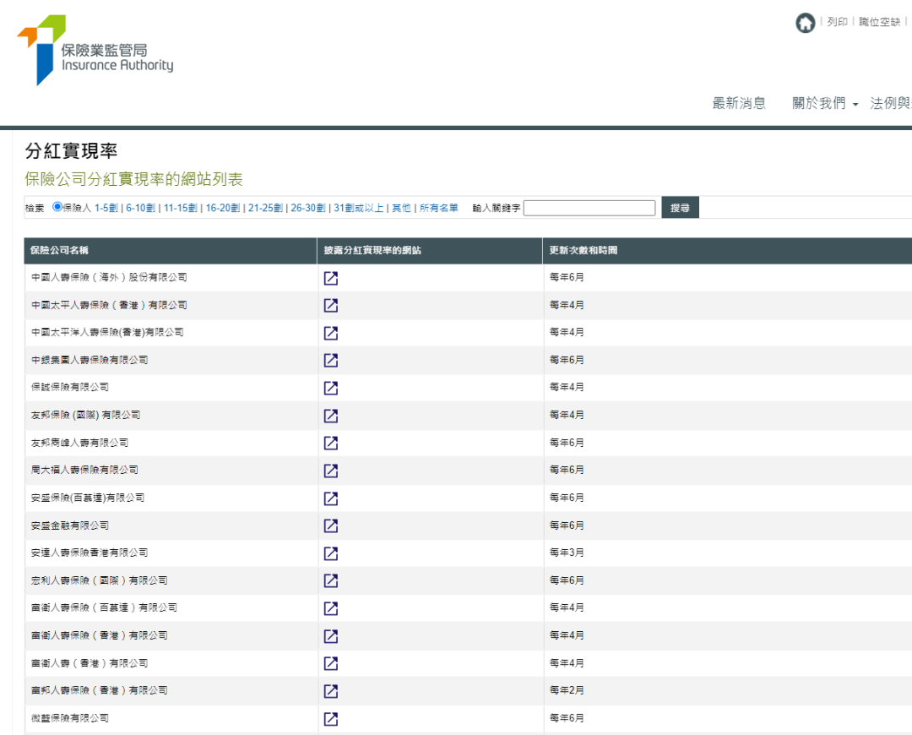
Task: Open the 關於我們 menu item
Action: coord(819,104)
